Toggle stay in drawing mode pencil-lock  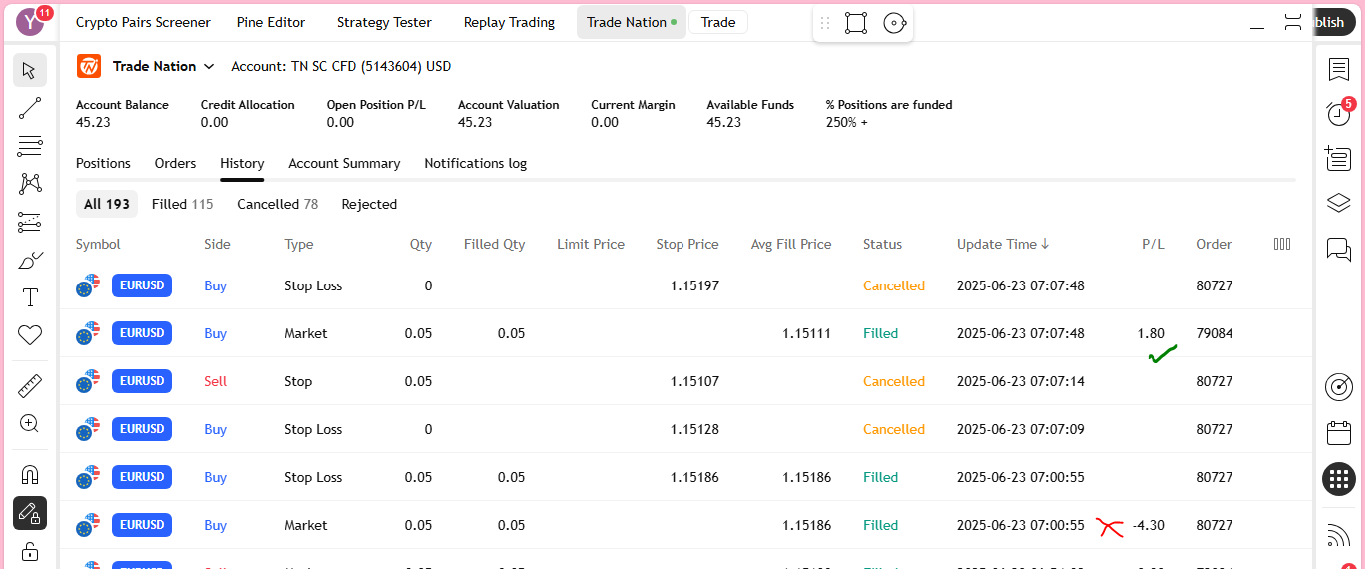click(30, 513)
